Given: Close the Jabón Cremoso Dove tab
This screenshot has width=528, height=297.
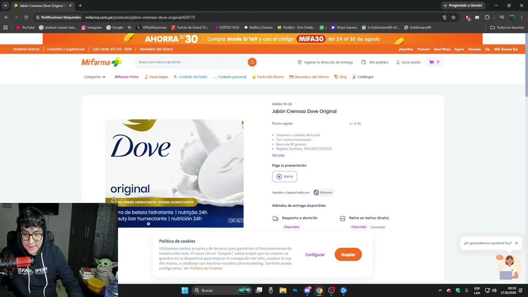Looking at the screenshot, I should coord(70,6).
